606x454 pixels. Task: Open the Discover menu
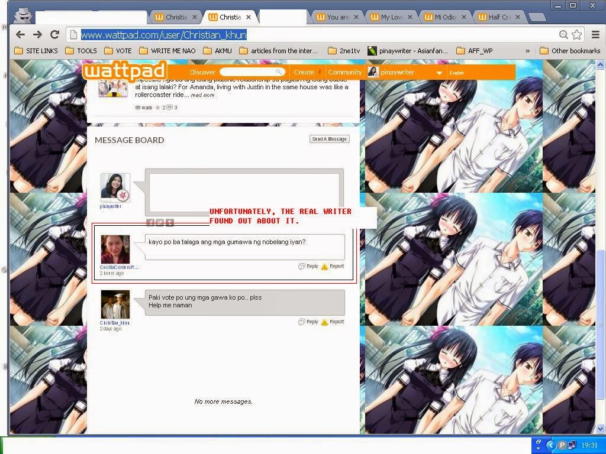pyautogui.click(x=202, y=72)
